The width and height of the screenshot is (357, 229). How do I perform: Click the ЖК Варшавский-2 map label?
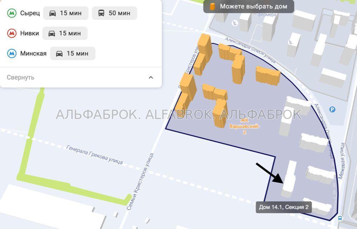pyautogui.click(x=244, y=126)
